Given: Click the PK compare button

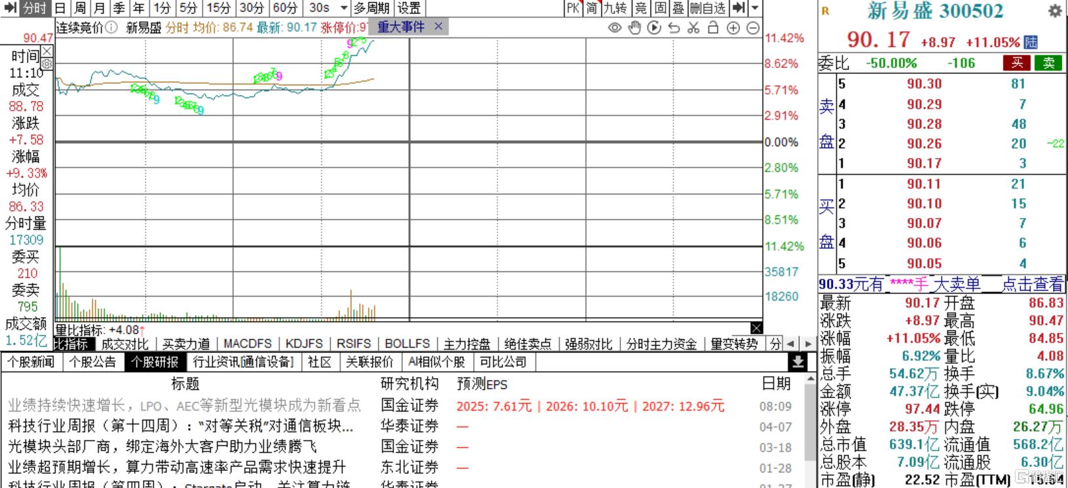Looking at the screenshot, I should pos(573,8).
